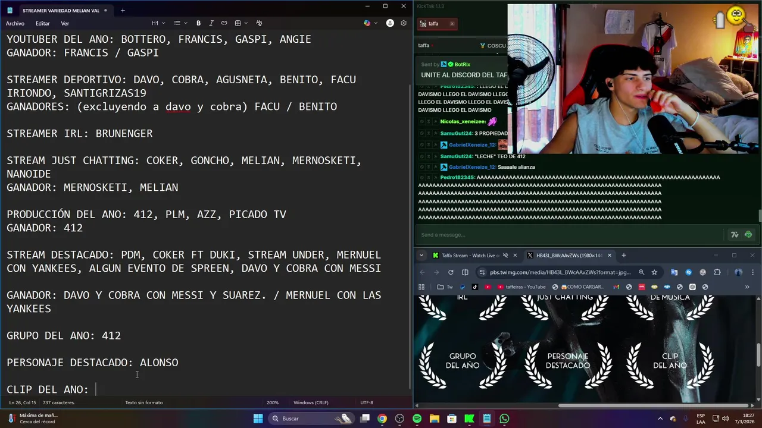Show more bookmarks chevron
The width and height of the screenshot is (762, 428).
(747, 287)
